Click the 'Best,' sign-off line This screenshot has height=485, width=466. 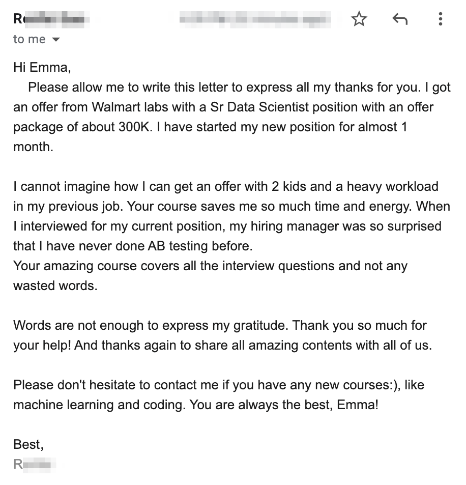click(x=28, y=445)
